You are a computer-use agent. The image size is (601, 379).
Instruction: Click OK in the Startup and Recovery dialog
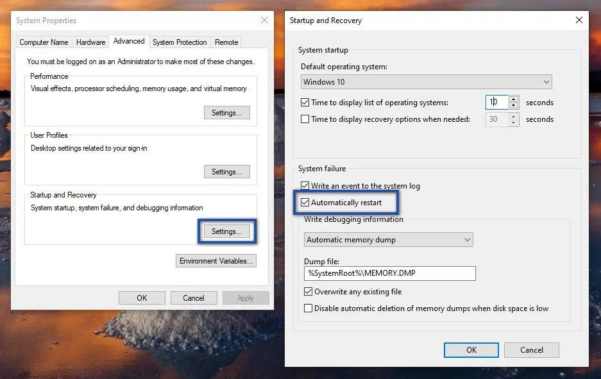coord(471,350)
